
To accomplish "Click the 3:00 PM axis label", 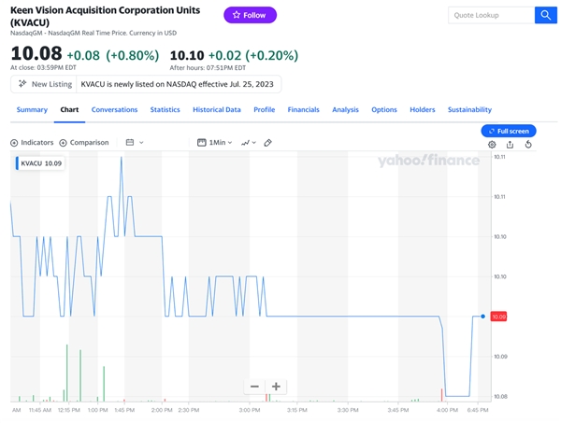I will [250, 410].
